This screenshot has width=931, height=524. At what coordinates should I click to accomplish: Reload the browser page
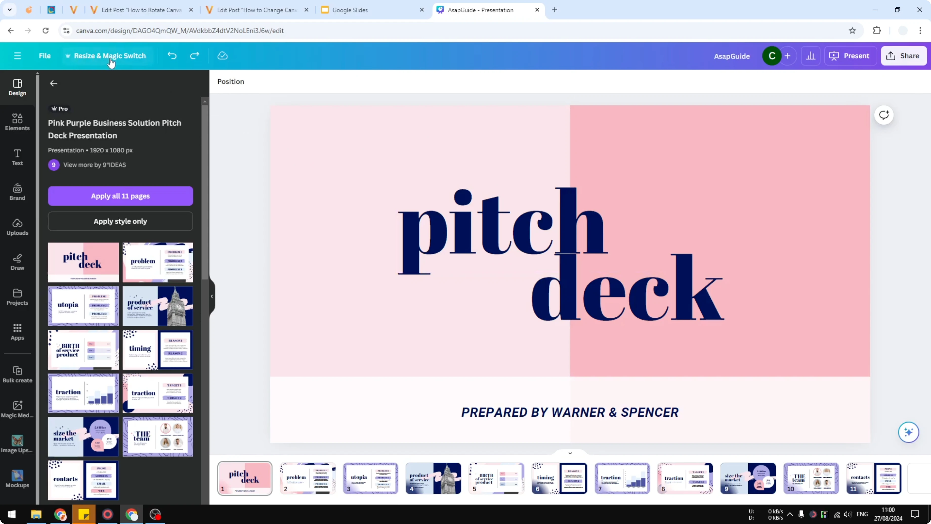(46, 30)
